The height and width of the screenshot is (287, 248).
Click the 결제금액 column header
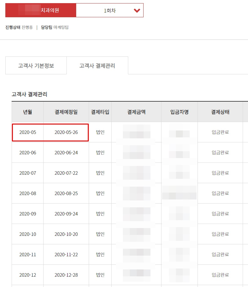coord(136,112)
